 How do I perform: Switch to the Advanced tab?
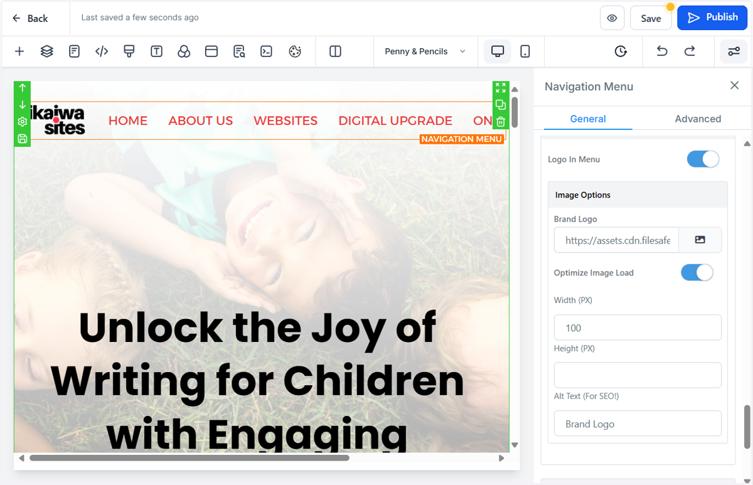(x=698, y=119)
